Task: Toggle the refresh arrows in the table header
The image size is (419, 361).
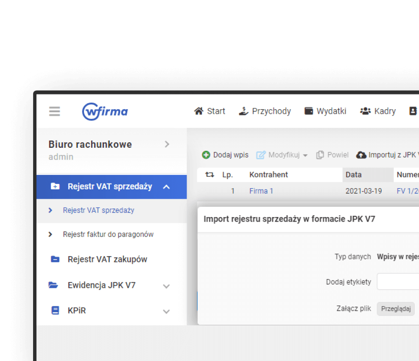Action: click(209, 175)
